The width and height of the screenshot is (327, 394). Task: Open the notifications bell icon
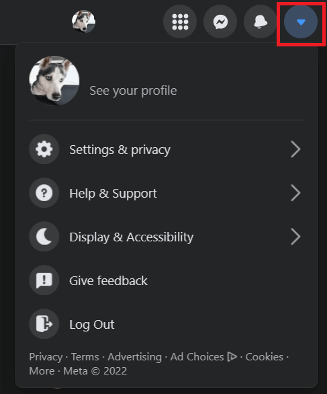(261, 22)
